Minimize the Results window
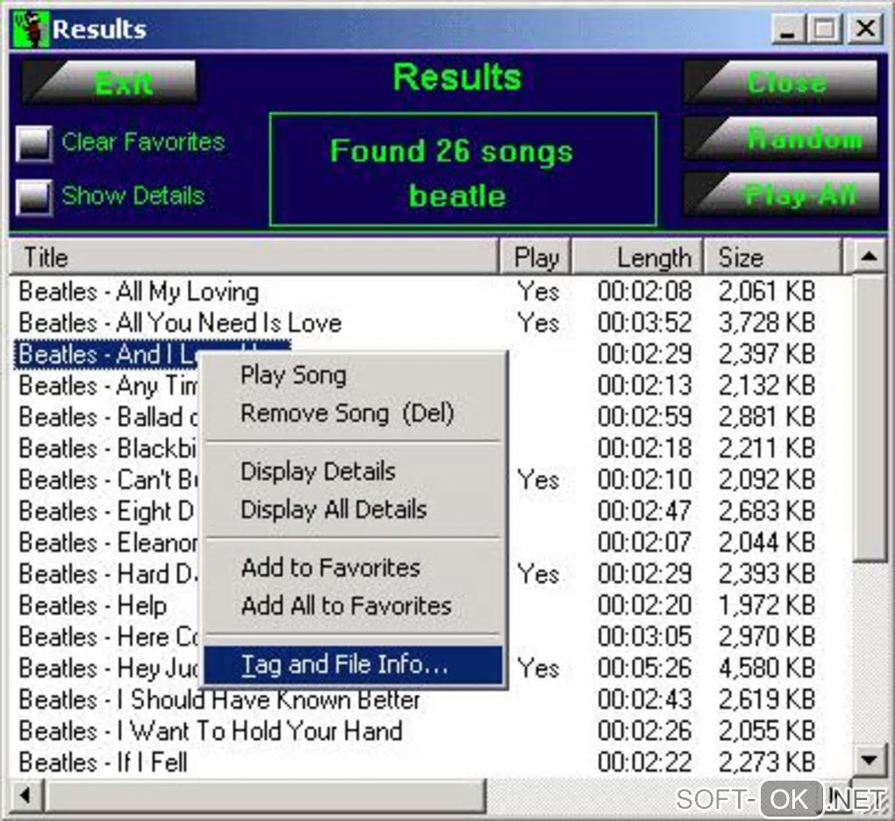 [788, 29]
